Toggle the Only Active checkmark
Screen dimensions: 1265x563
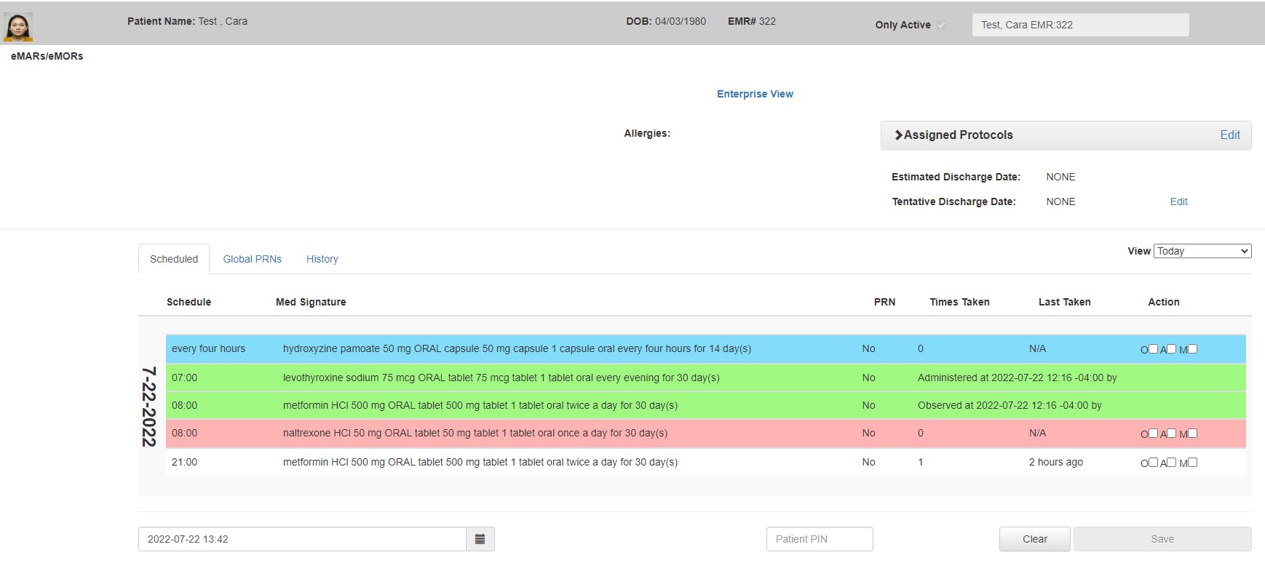tap(941, 25)
